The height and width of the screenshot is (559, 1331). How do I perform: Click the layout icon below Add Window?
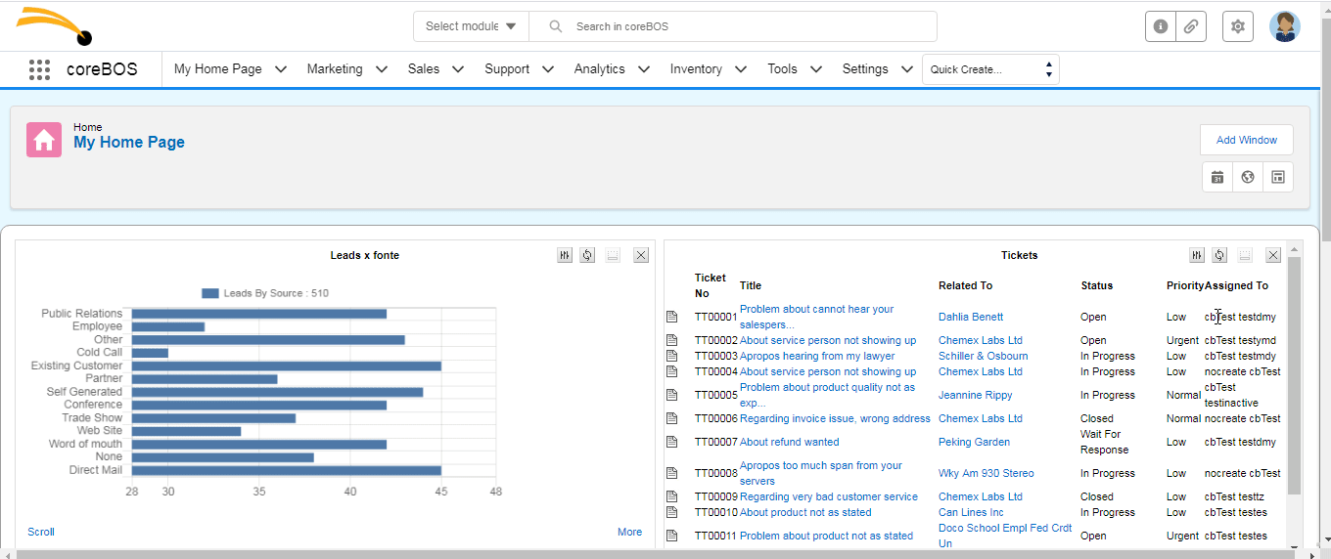pos(1278,177)
